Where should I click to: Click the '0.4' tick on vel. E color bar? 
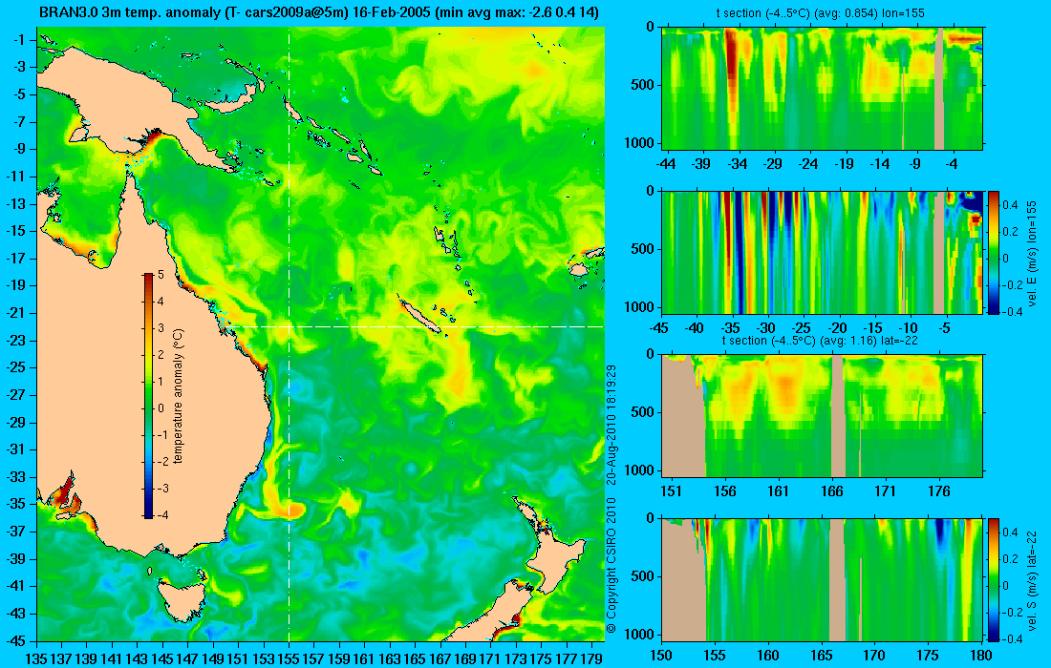pyautogui.click(x=1010, y=205)
